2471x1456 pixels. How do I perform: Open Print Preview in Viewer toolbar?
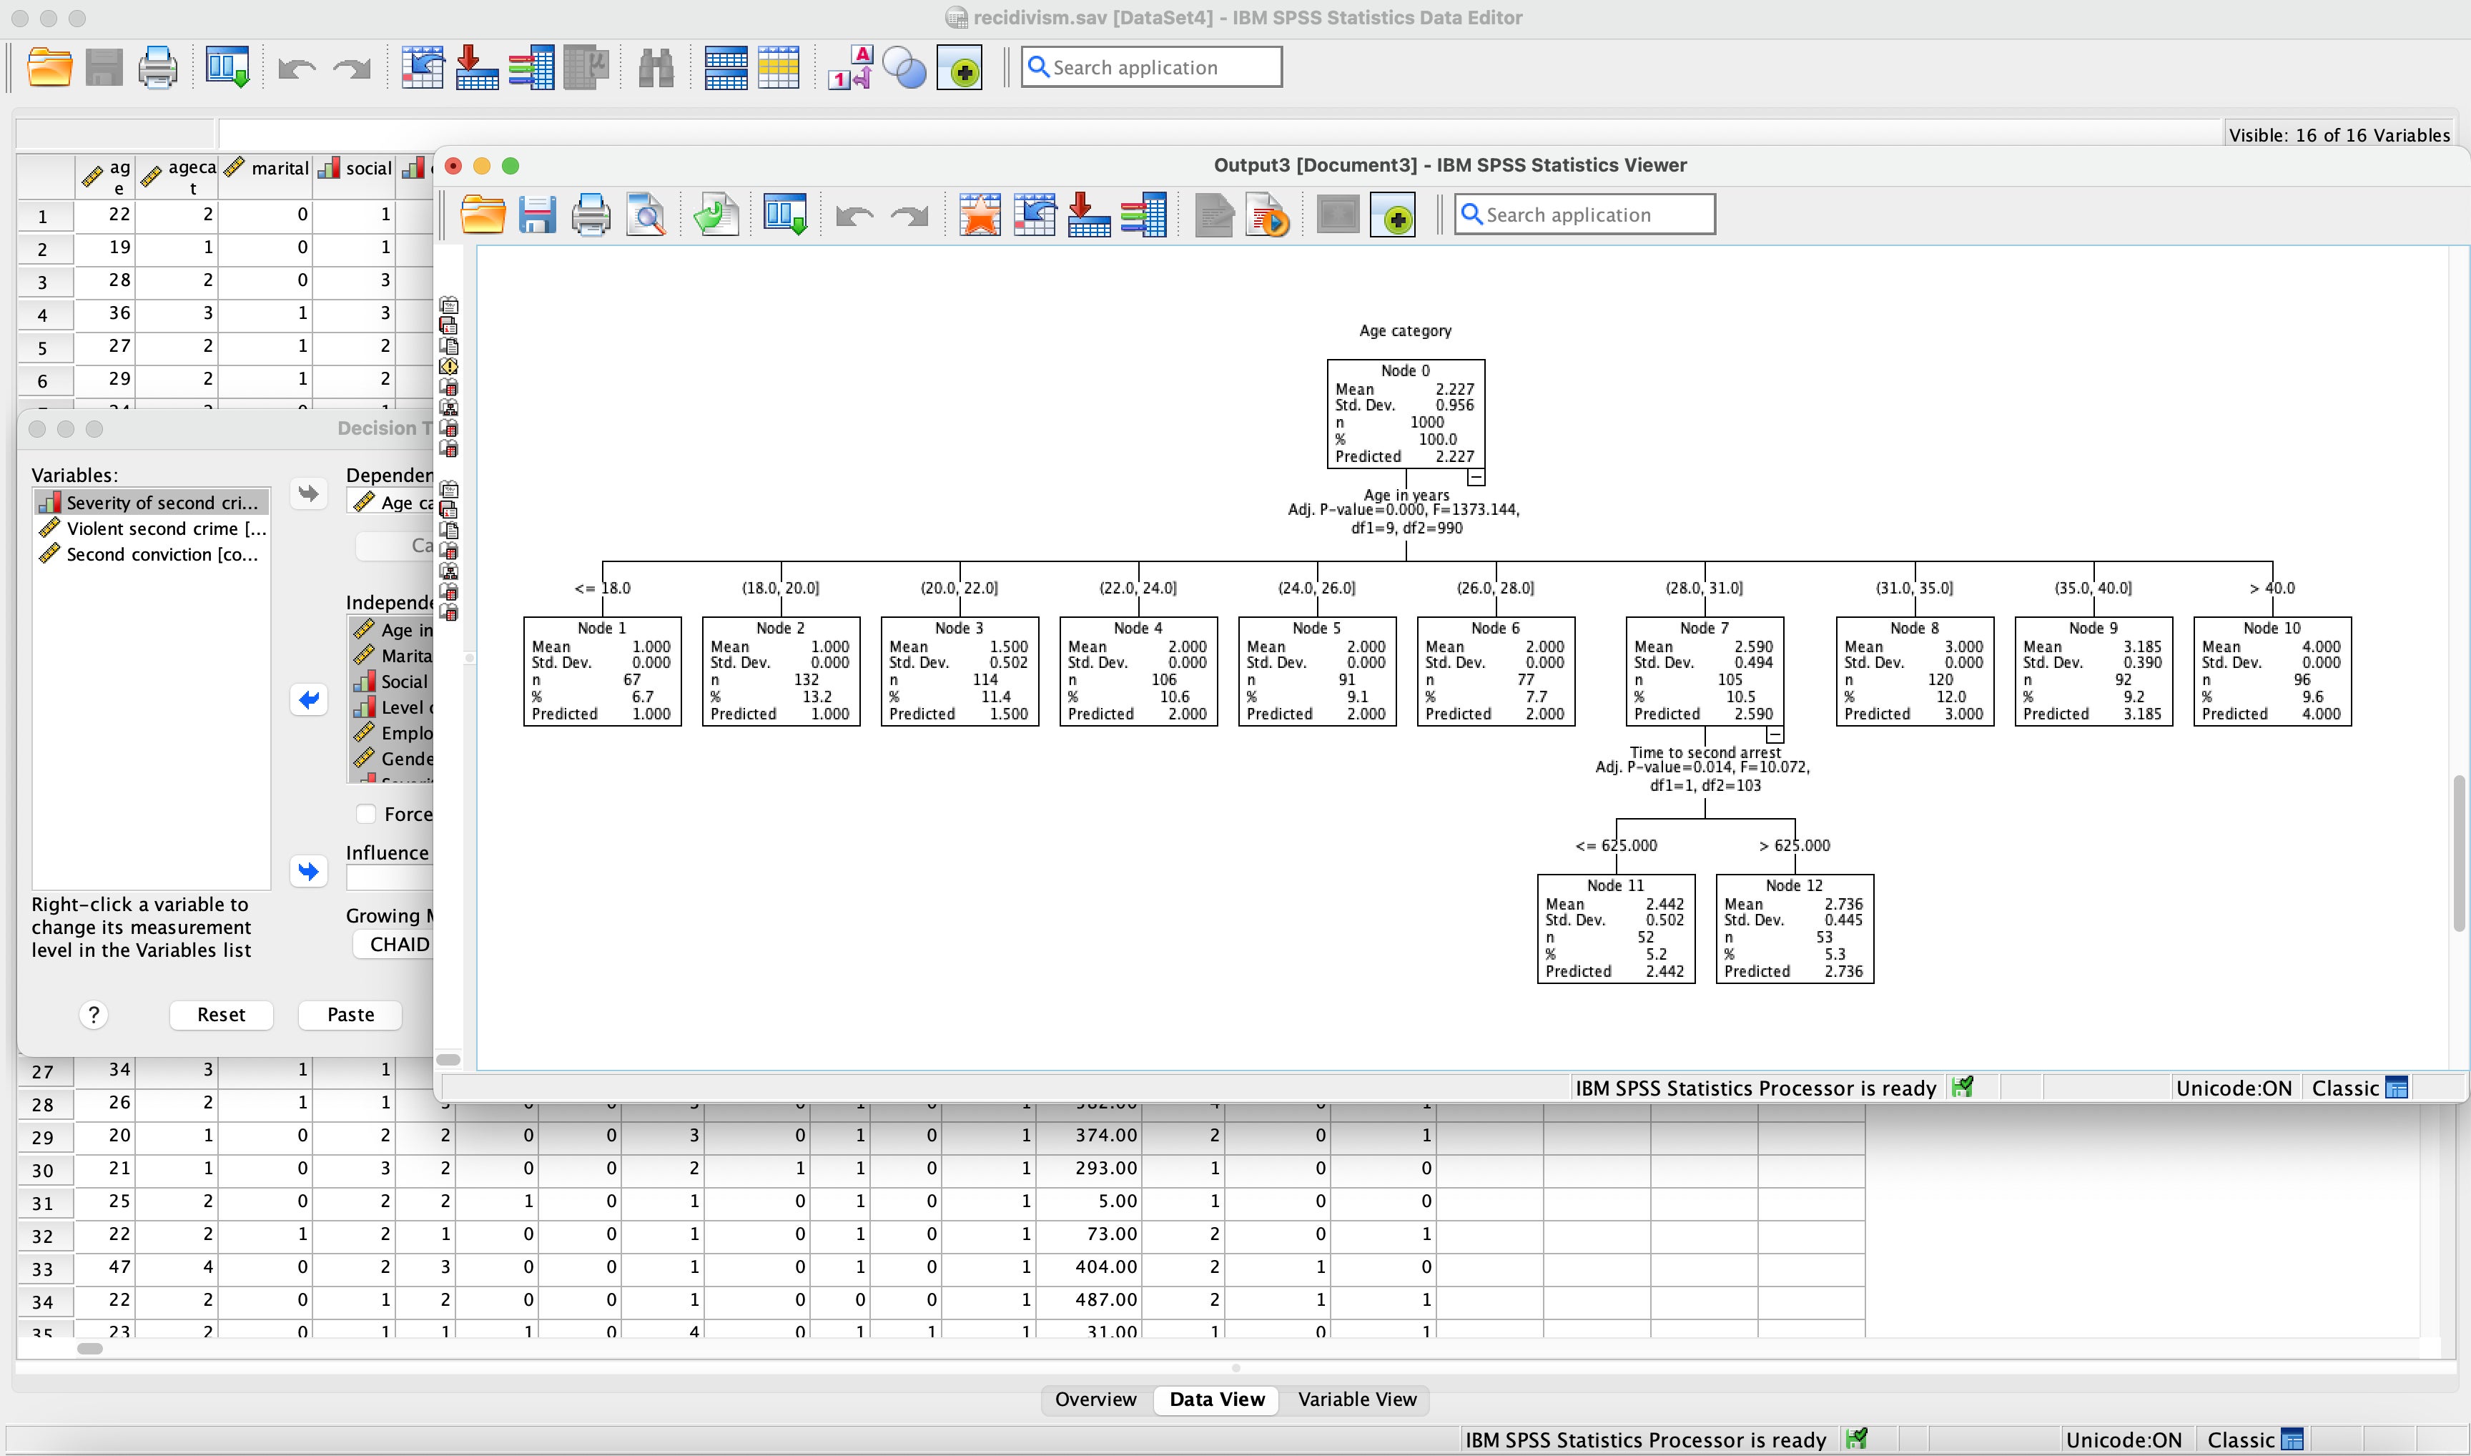pos(646,215)
